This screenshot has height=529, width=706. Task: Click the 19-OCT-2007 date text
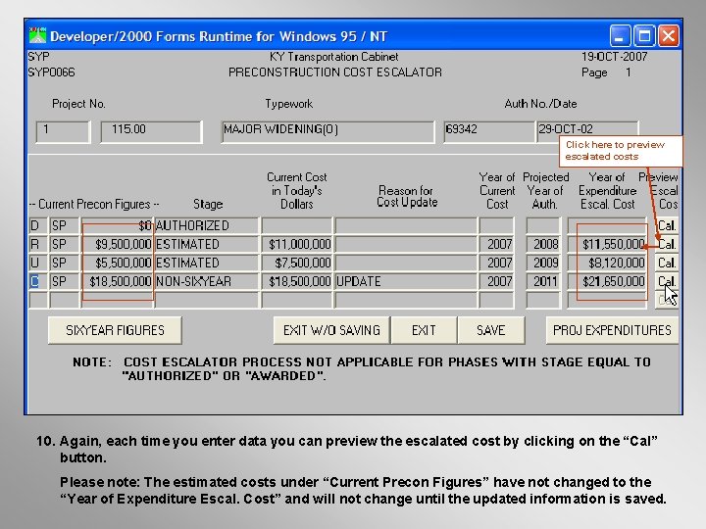[614, 57]
